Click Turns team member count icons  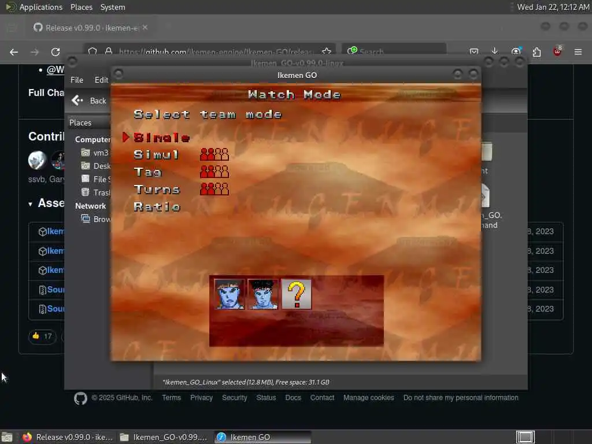tap(214, 189)
